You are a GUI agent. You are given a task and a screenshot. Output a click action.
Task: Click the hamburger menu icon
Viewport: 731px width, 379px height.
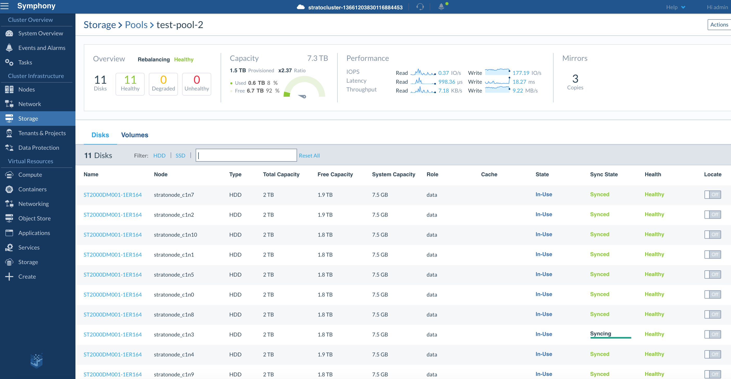(4, 6)
